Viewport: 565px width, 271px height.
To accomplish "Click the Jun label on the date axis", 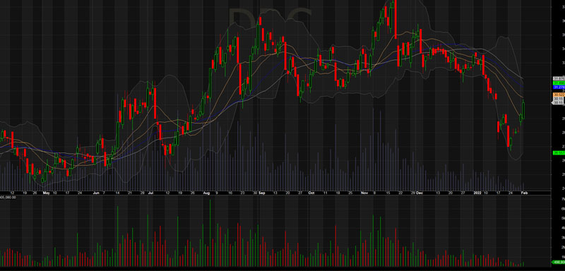I will [x=95, y=193].
